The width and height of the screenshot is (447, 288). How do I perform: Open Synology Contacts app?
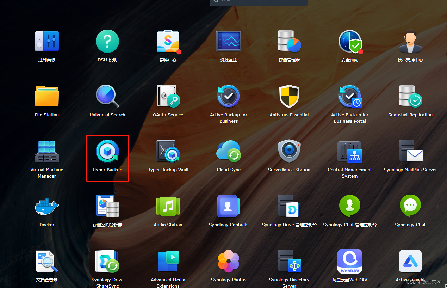[x=229, y=206]
